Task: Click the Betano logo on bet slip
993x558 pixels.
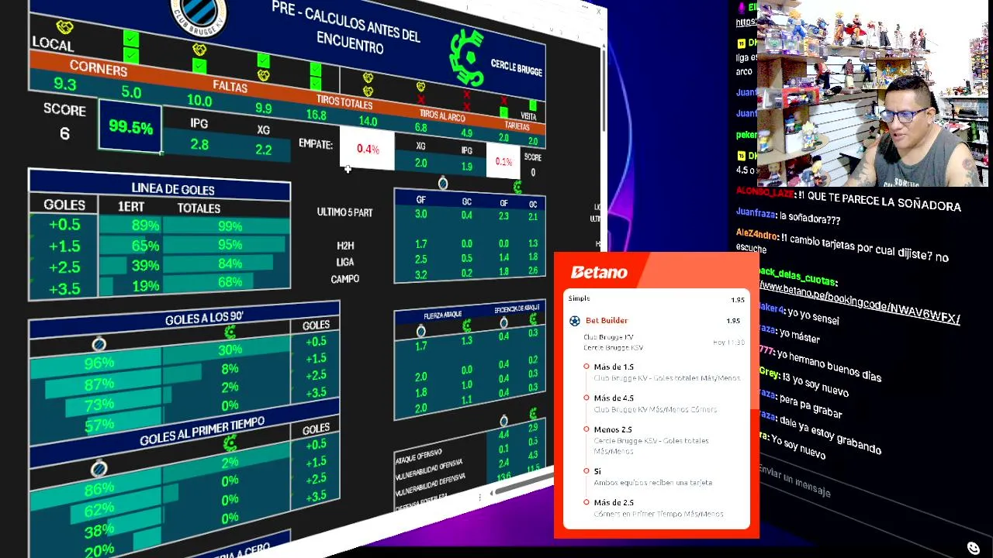Action: (x=599, y=272)
